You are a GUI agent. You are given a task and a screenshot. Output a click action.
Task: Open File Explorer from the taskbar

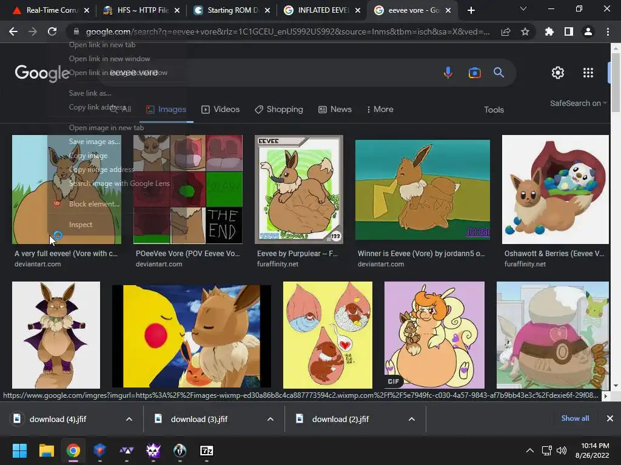pyautogui.click(x=46, y=450)
